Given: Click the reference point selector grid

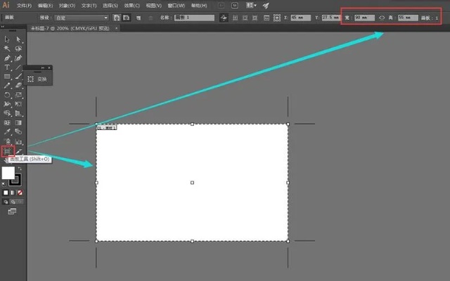Looking at the screenshot, I should point(276,18).
